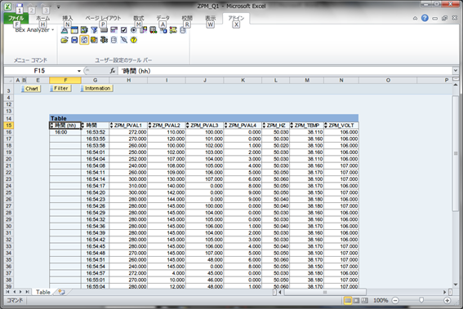Viewport: 463px width, 309px height.
Task: Switch to Normal view in the status bar
Action: pyautogui.click(x=348, y=300)
